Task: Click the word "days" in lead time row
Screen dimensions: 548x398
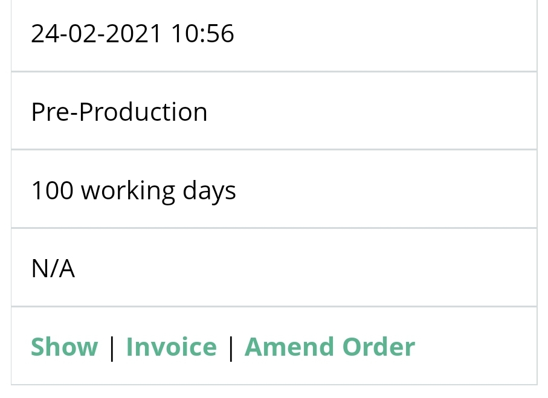Action: [x=209, y=191]
